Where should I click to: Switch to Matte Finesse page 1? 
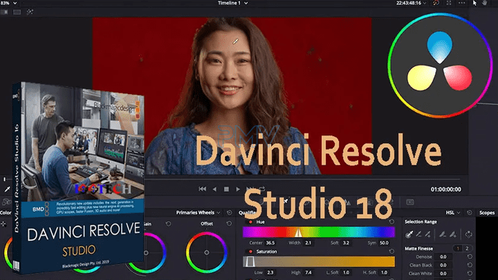(458, 249)
